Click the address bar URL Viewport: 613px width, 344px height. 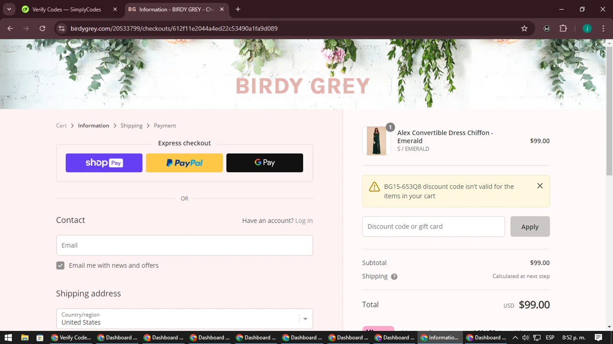coord(174,29)
